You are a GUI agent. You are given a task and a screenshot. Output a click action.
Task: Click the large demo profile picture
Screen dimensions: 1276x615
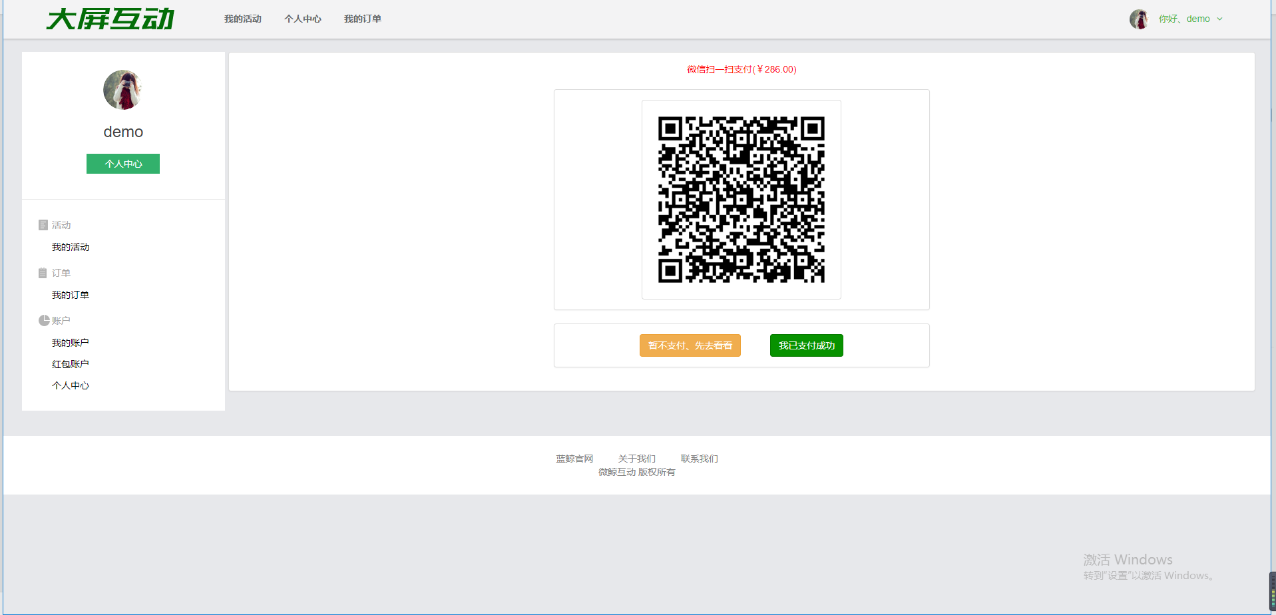(x=123, y=90)
